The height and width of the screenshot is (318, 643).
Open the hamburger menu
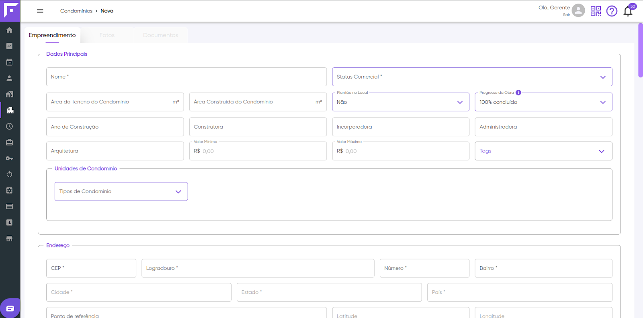40,11
